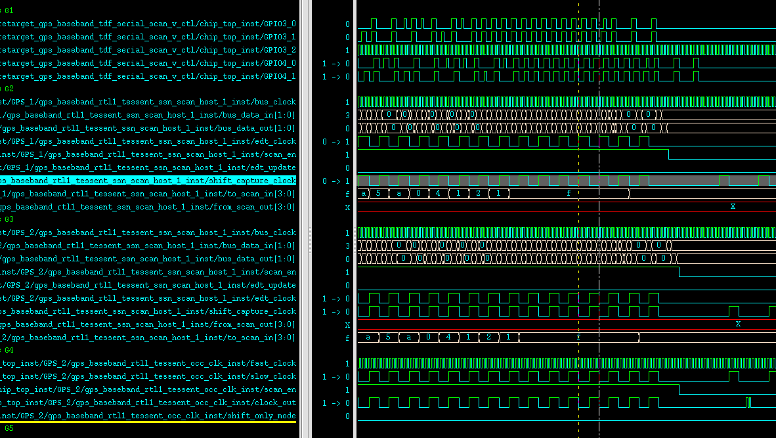Collapse the G1 signal group

8,11
